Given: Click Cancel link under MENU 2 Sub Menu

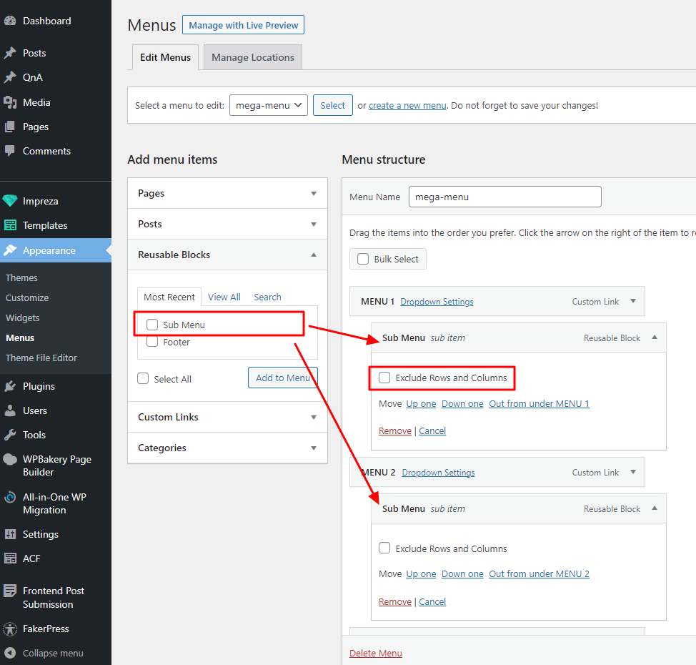Looking at the screenshot, I should pos(432,602).
